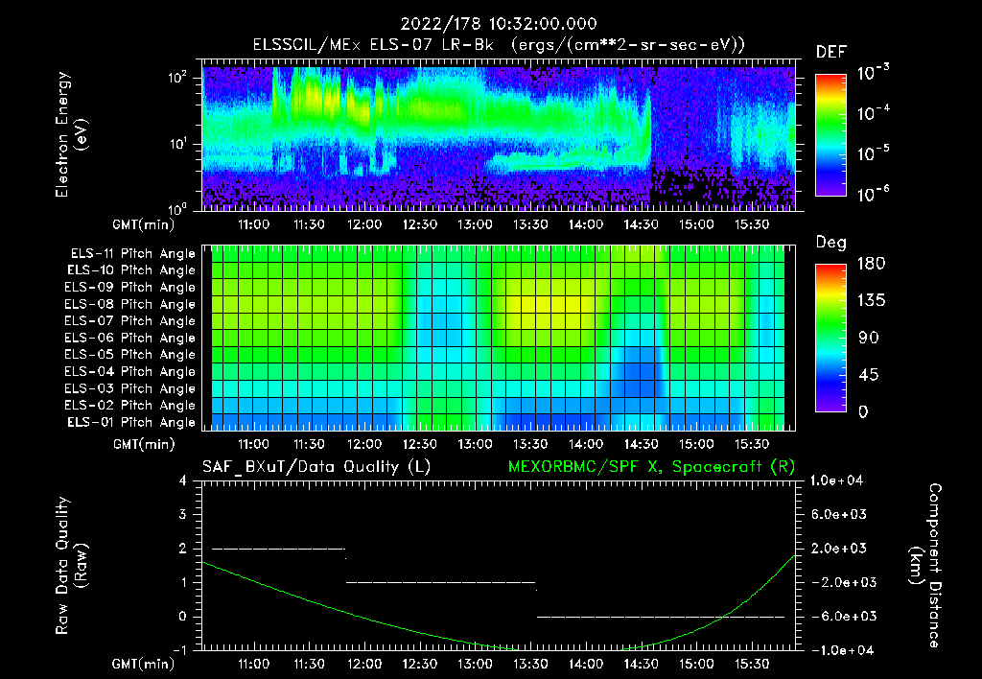Pick the pitch angle degree color scale bar

pos(831,339)
